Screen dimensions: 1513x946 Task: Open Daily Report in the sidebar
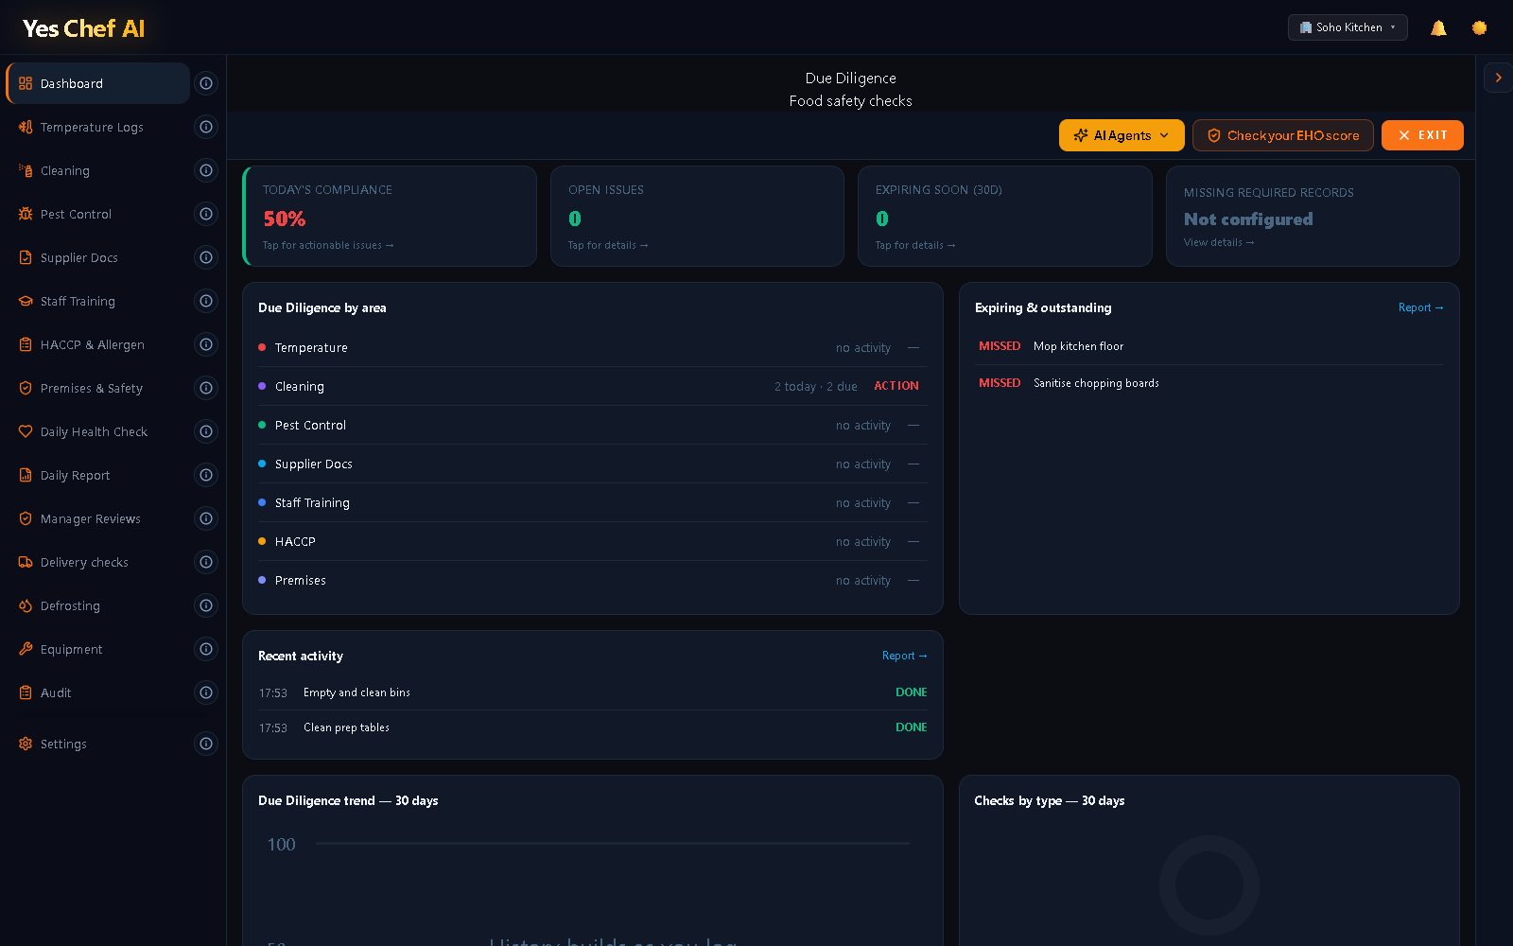click(98, 475)
